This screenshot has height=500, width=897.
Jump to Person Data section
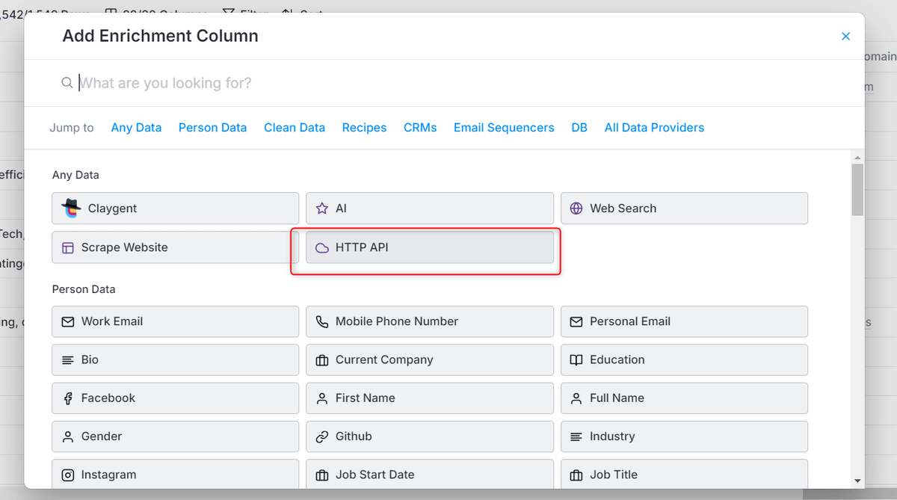tap(212, 128)
